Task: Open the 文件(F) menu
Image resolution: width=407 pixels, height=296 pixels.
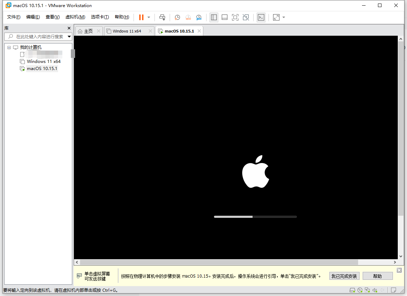Action: pos(13,17)
